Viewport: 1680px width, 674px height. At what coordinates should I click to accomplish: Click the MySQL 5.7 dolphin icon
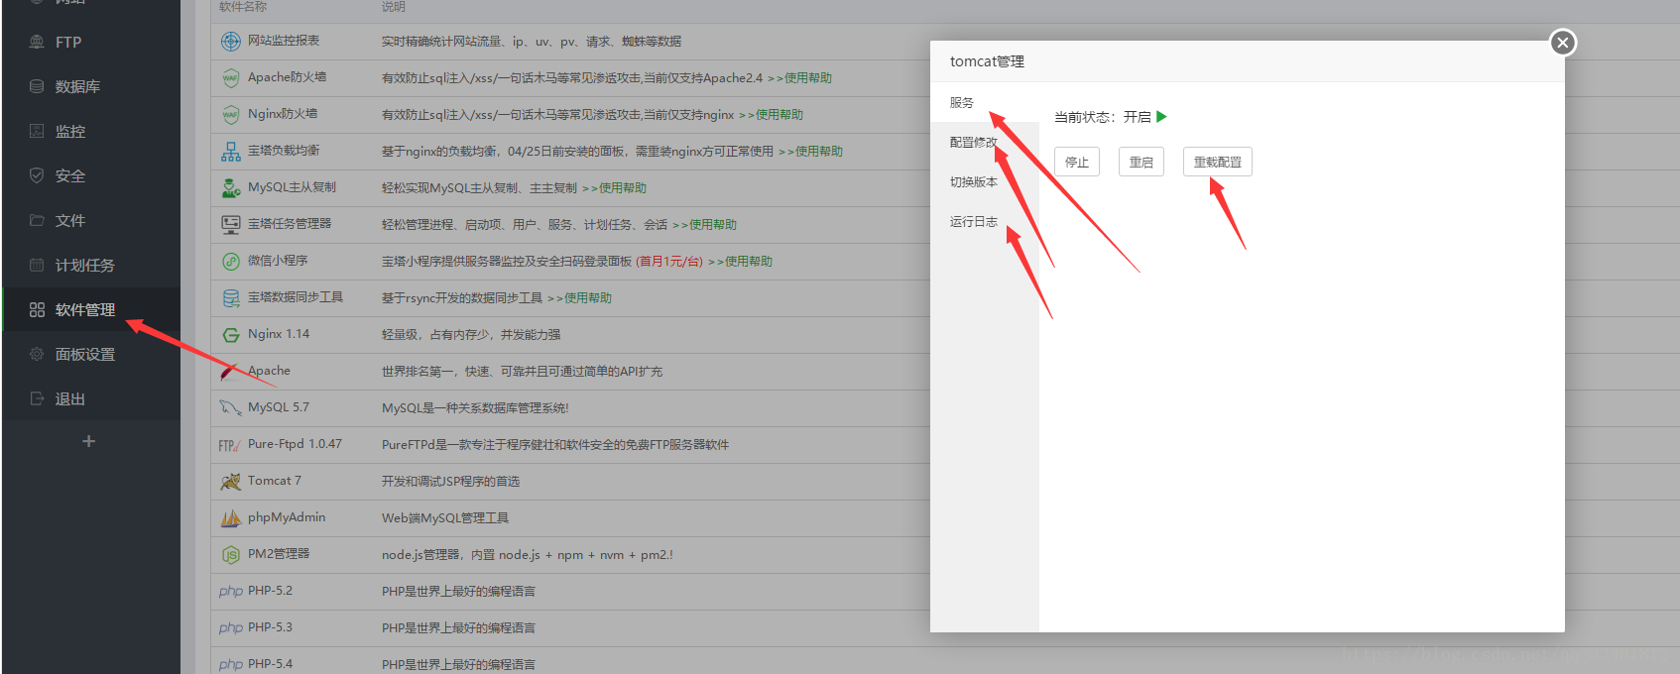(x=231, y=407)
